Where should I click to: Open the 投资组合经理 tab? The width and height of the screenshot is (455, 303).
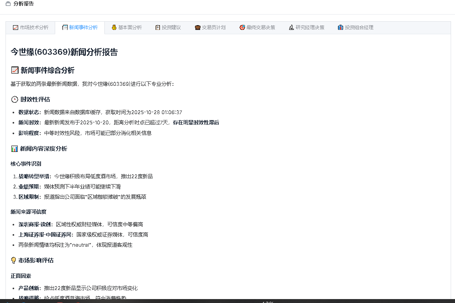[355, 28]
